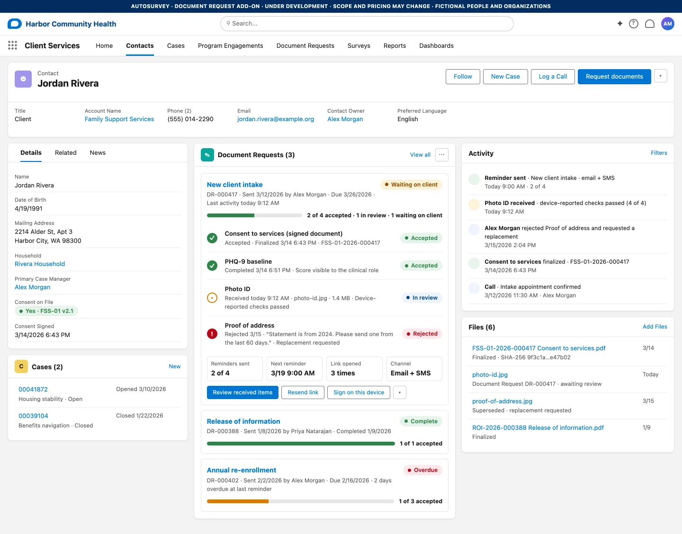Click the Harbor Community Health logo icon
The image size is (682, 534).
coord(15,24)
